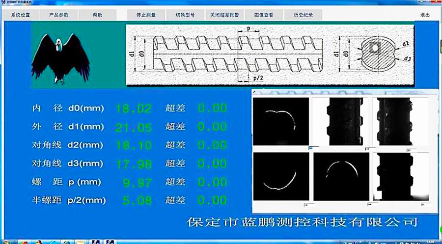Toggle 关闭超差报警 alarm off

pos(223,15)
